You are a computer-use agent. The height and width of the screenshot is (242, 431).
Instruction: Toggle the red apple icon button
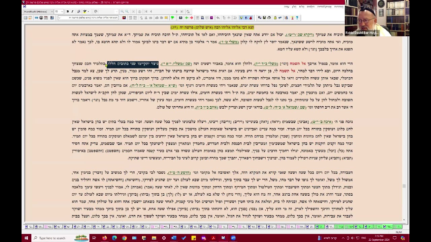point(251,18)
